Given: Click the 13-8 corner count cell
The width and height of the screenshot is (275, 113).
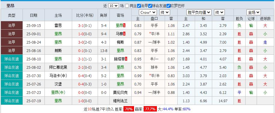Looking at the screenshot, I should click(x=104, y=51).
